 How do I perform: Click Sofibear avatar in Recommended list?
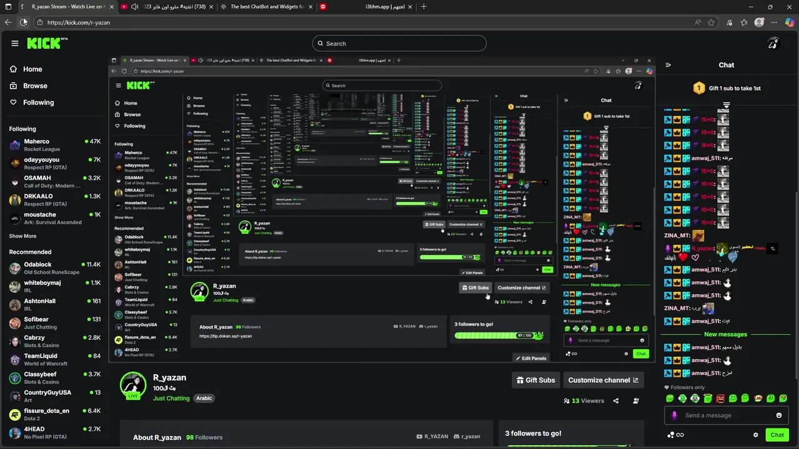coord(15,322)
